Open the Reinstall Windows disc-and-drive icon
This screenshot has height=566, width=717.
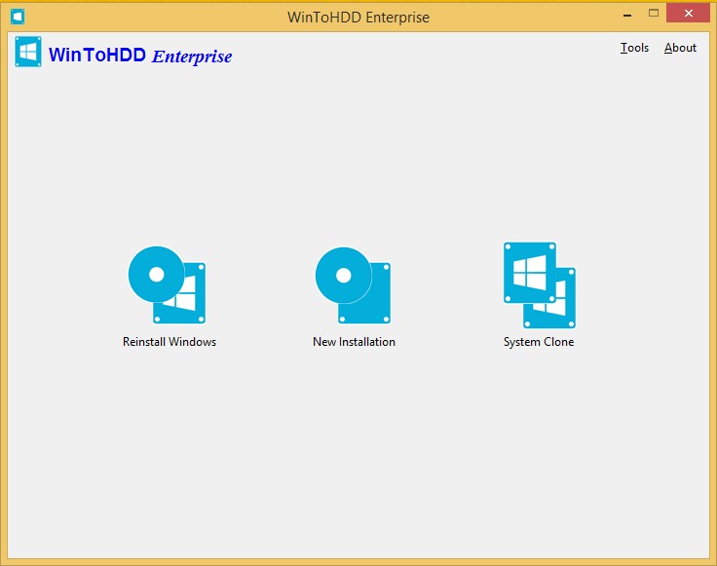tap(168, 285)
